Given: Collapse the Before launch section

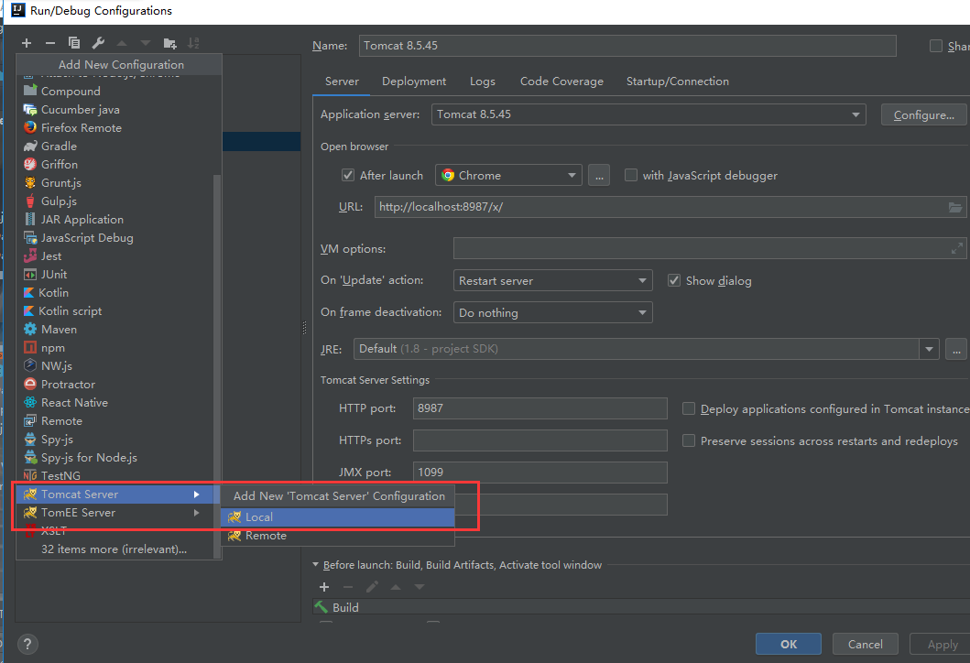Looking at the screenshot, I should [315, 565].
